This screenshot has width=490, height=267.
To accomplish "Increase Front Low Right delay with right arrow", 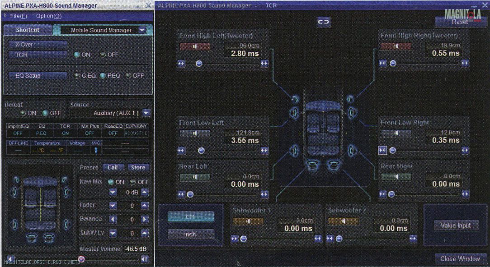I will (465, 151).
